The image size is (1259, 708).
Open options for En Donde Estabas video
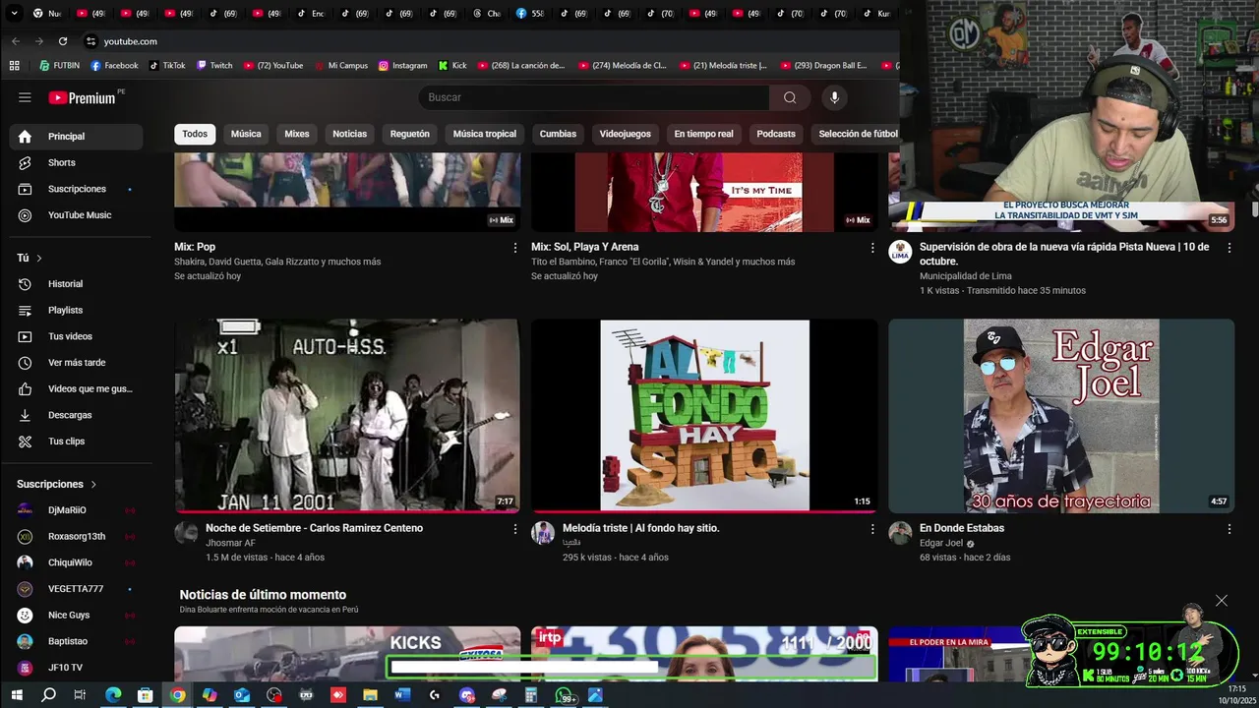pos(1229,529)
